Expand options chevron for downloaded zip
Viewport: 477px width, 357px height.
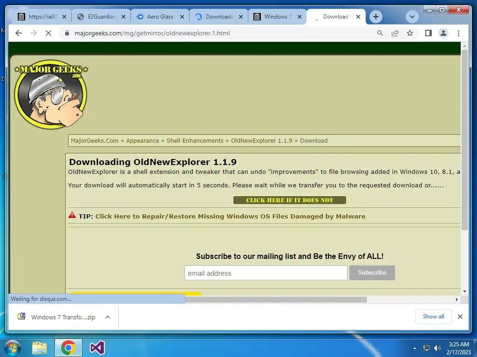108,317
